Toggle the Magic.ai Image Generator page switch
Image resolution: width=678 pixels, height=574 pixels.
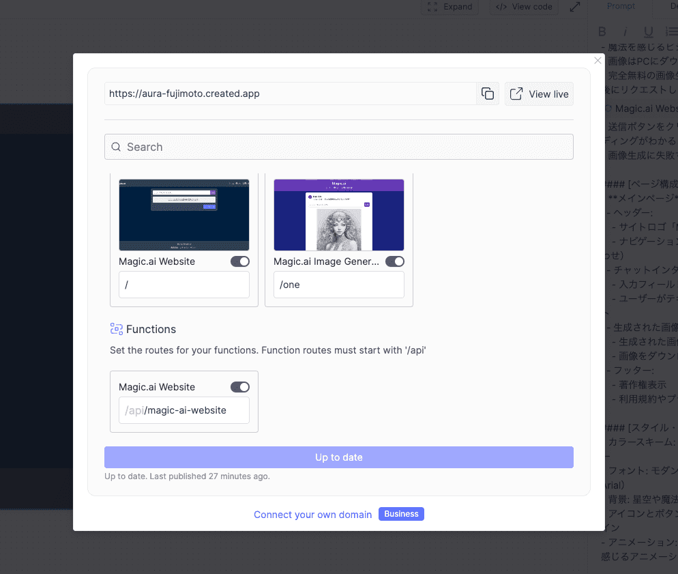point(395,261)
